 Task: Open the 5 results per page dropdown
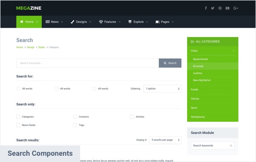click(165, 140)
